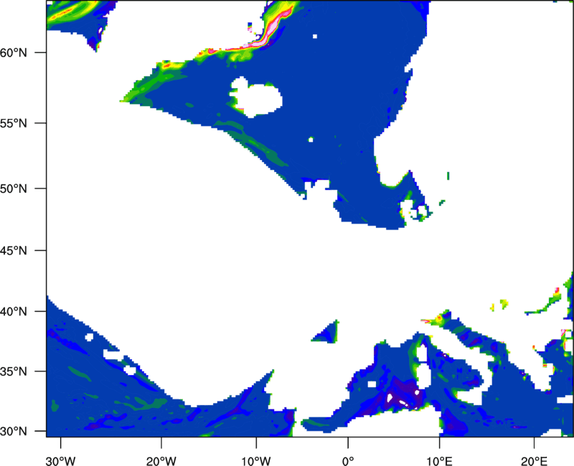The image size is (574, 466).
Task: Click the 50°N latitude label
Action: coord(14,189)
